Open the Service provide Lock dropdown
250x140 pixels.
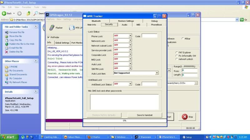tap(130, 50)
